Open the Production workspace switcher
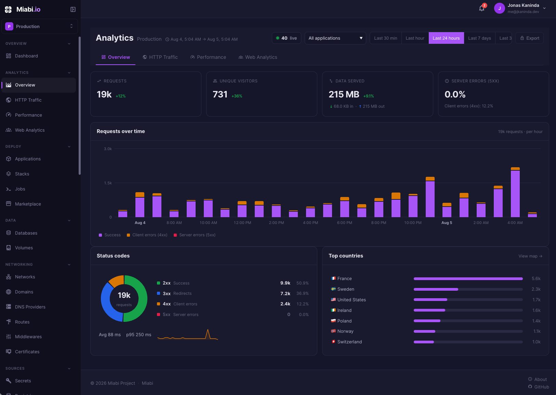This screenshot has width=556, height=395. (40, 26)
